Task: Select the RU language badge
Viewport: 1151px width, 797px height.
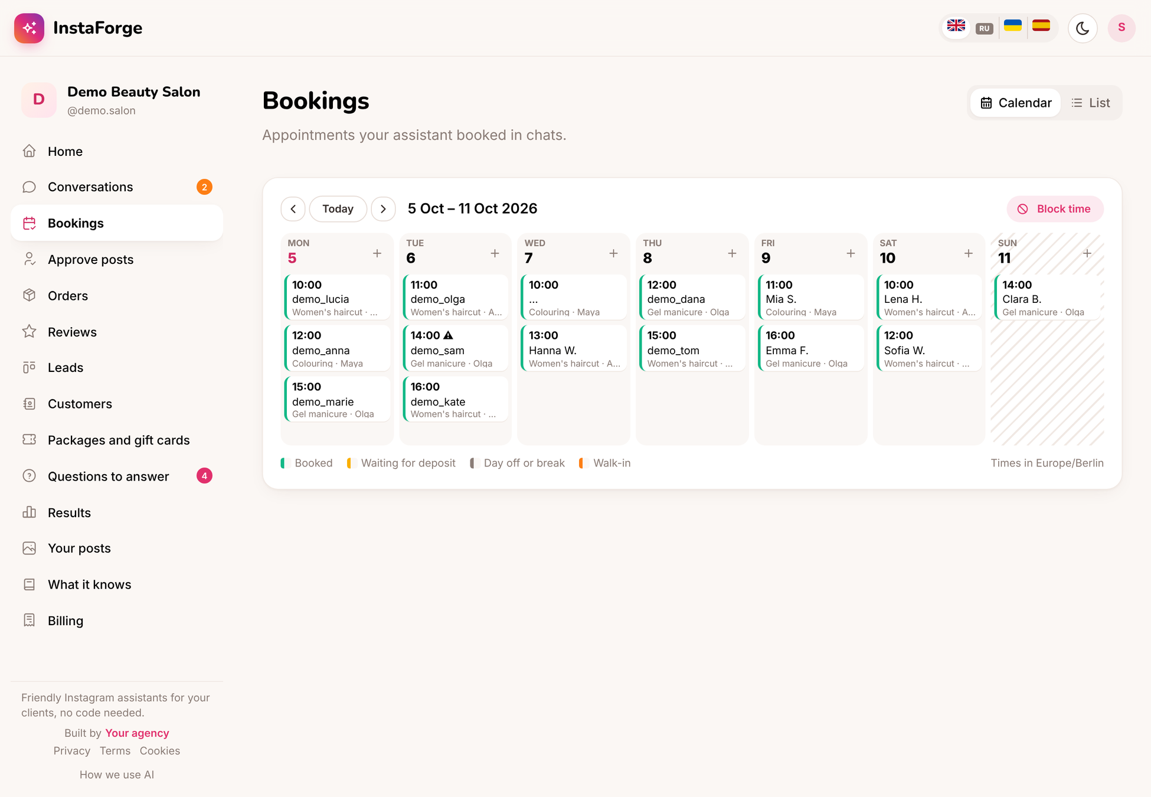Action: pyautogui.click(x=984, y=28)
